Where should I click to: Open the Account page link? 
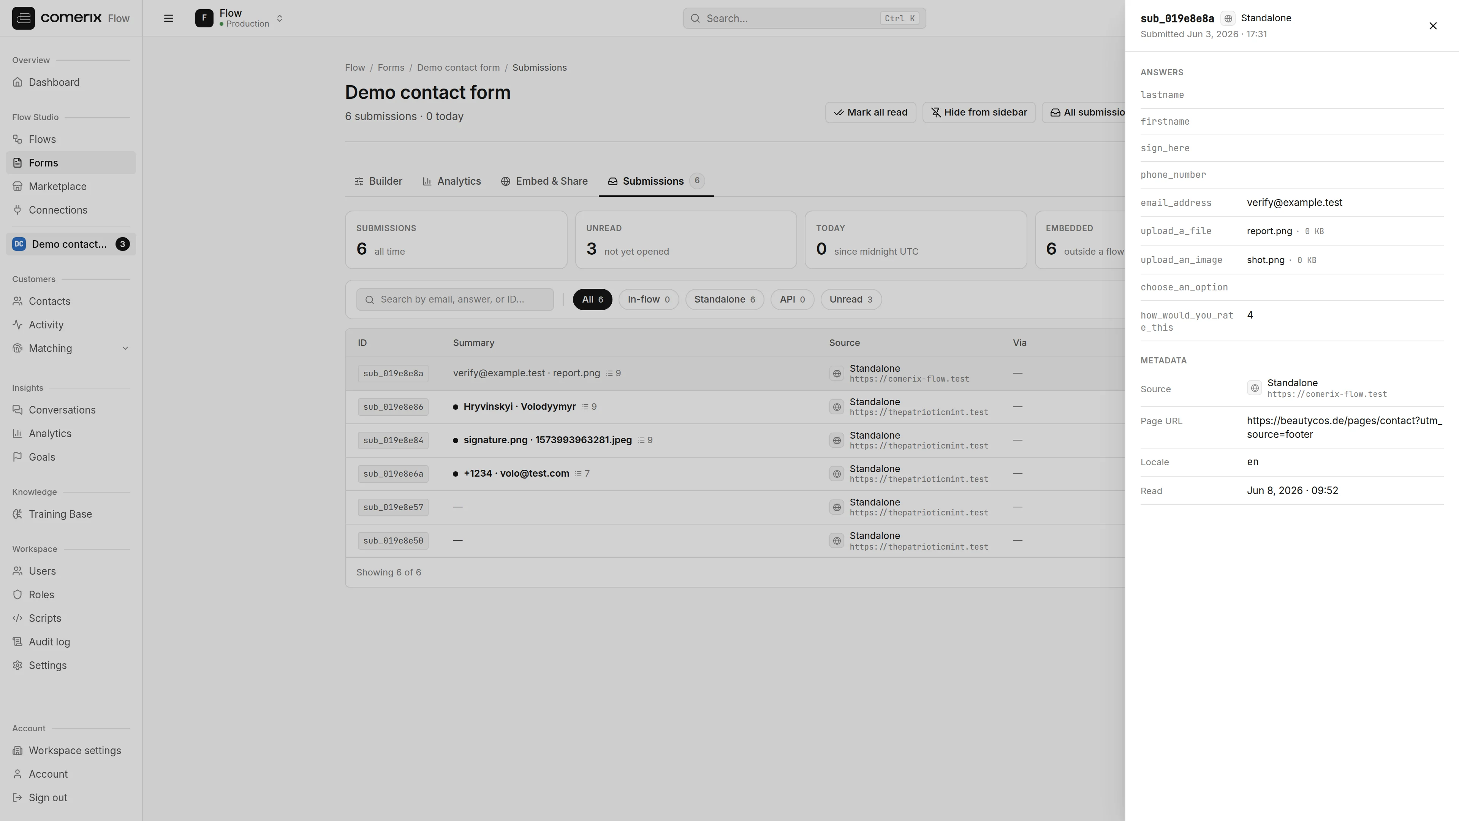click(x=71, y=774)
